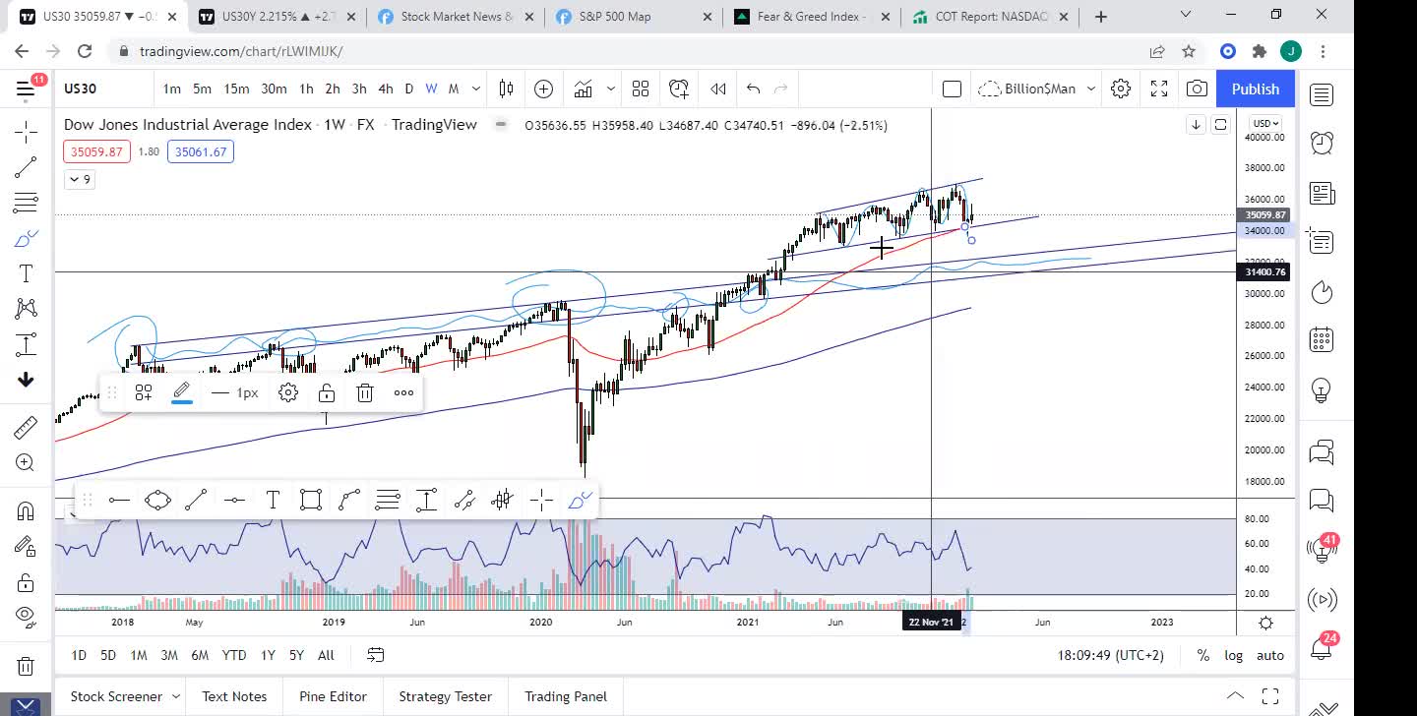This screenshot has height=716, width=1417.
Task: Select the zoom in tool
Action: [x=26, y=462]
